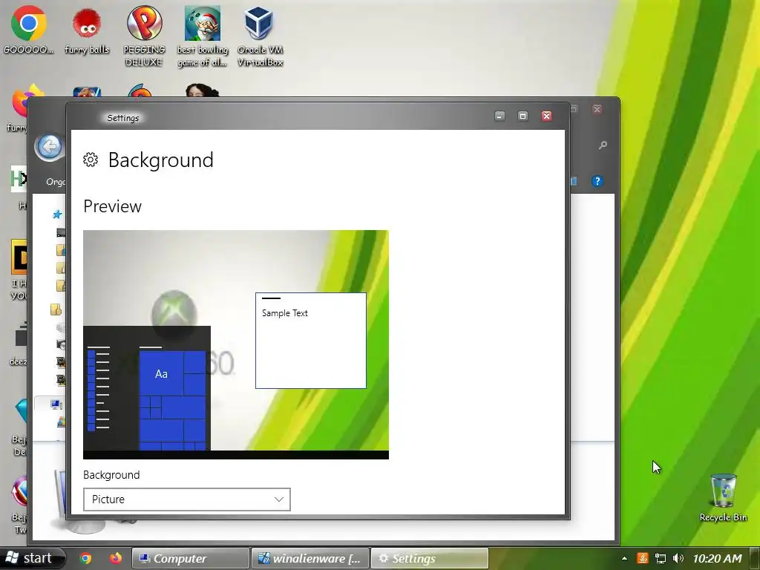Screen dimensions: 760x570
Task: Show hidden system tray icons arrow
Action: [x=624, y=558]
